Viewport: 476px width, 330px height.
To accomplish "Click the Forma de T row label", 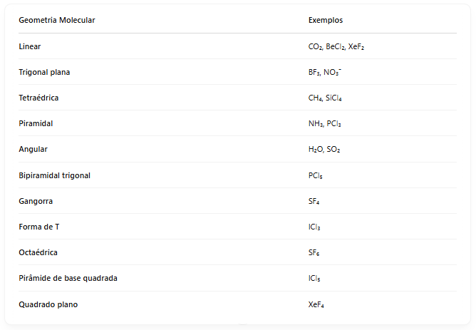I will pos(39,227).
